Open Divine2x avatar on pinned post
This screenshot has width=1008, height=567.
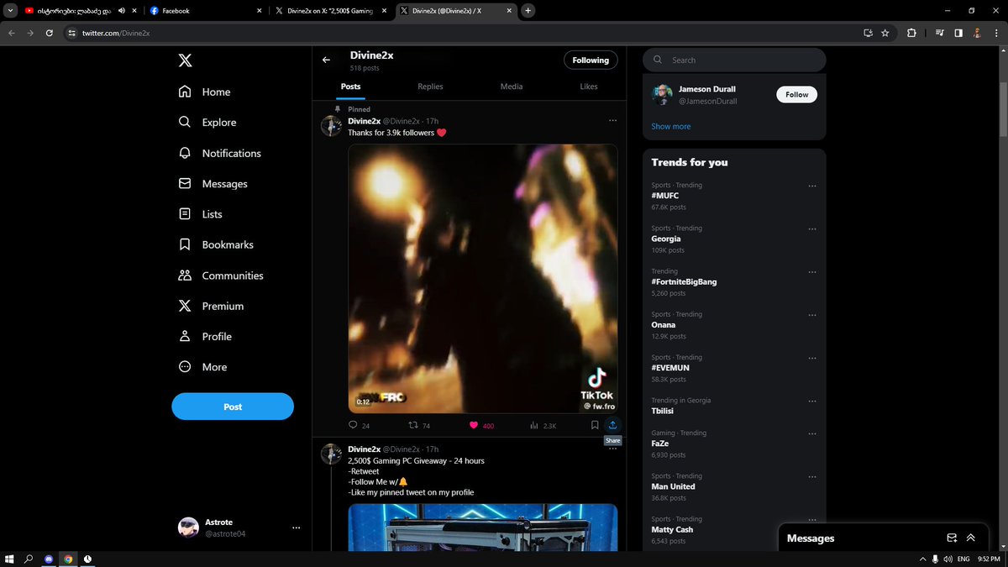point(331,126)
